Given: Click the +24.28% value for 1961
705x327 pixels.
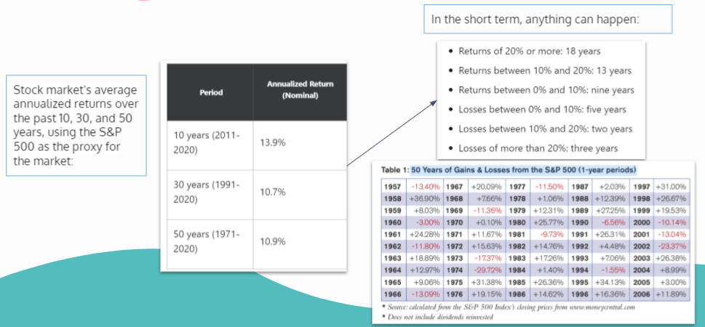Looking at the screenshot, I should coord(426,234).
